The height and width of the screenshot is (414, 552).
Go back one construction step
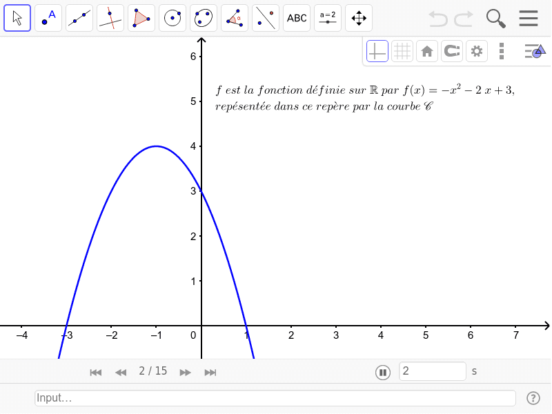click(x=121, y=373)
